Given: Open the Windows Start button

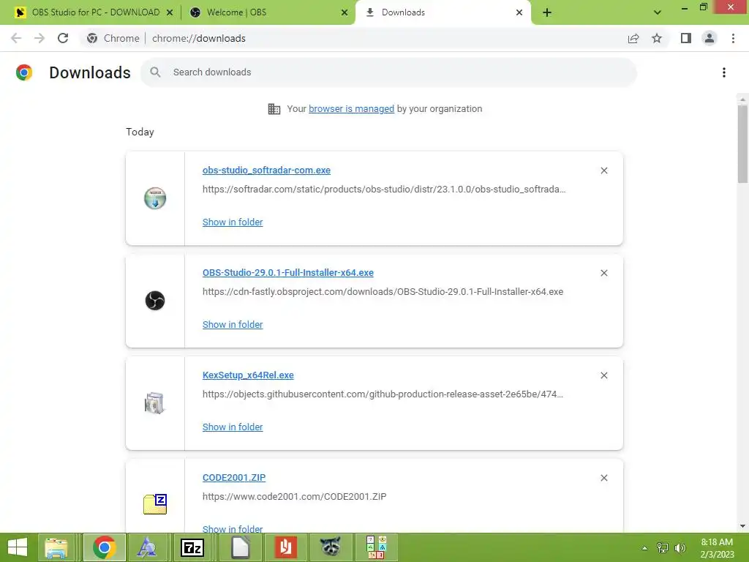Looking at the screenshot, I should (x=18, y=547).
